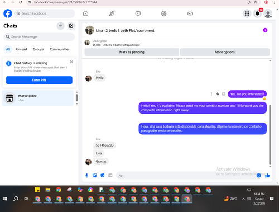Click the chat list scrollbar

(x=76, y=98)
